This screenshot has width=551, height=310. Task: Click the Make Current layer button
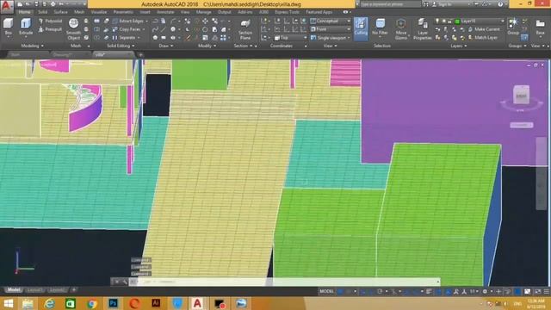click(484, 29)
